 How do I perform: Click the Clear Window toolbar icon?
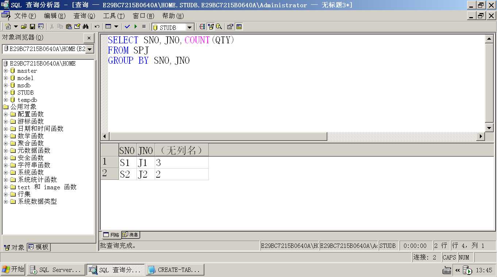click(x=77, y=27)
